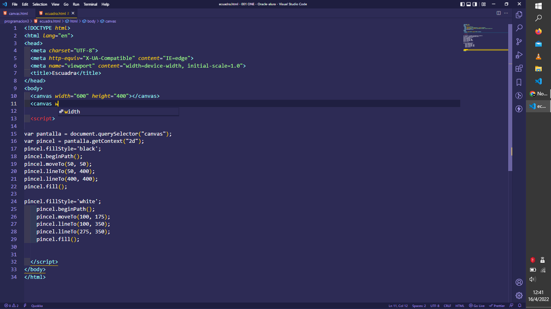Open Firefox from the Windows taskbar
This screenshot has height=309, width=551.
point(538,31)
